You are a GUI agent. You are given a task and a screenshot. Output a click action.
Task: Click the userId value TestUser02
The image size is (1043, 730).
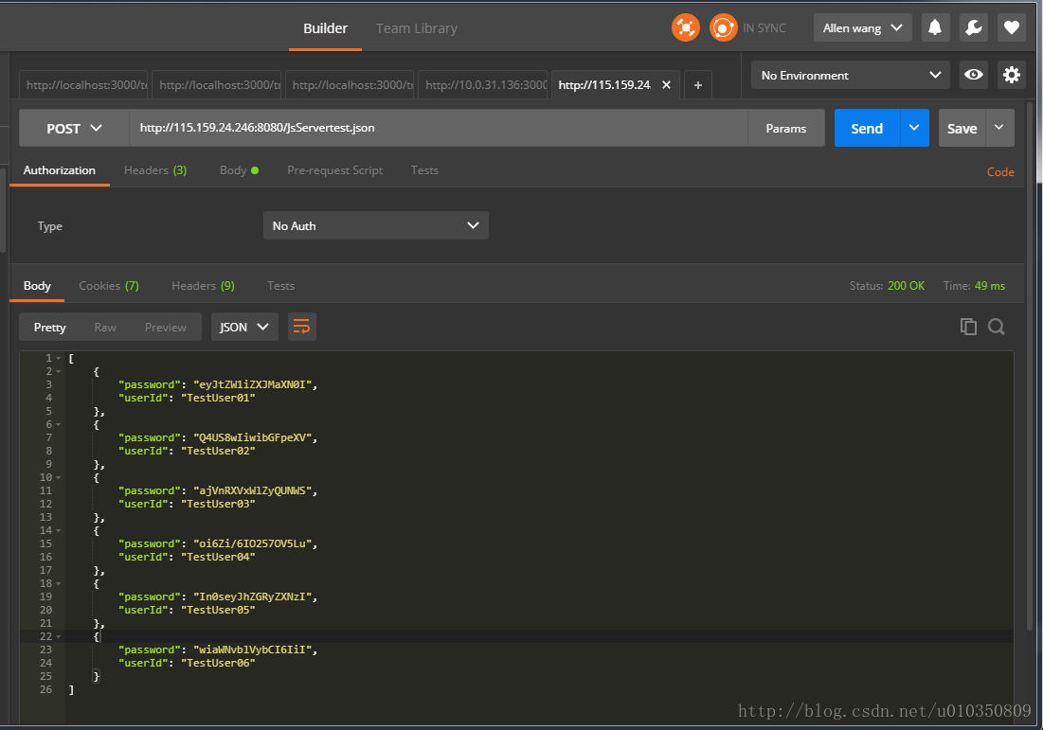pos(218,451)
